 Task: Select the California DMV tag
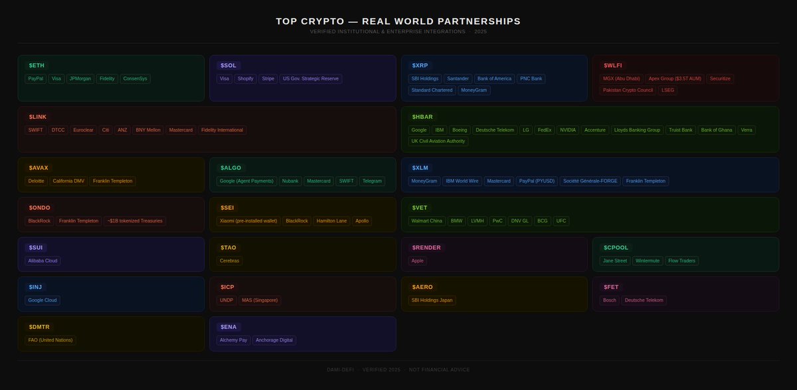[x=68, y=181]
